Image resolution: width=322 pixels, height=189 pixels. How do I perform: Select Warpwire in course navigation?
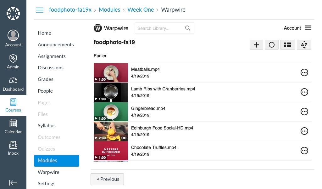click(48, 172)
